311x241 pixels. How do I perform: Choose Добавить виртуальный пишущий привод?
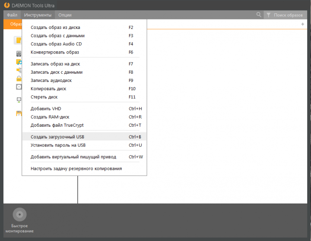click(84, 157)
